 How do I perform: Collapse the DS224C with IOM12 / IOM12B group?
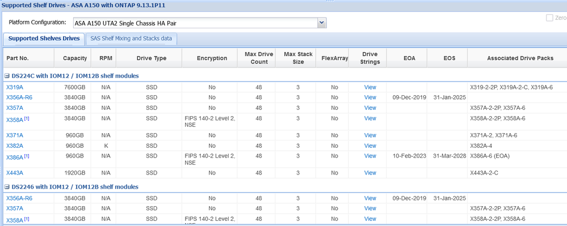click(7, 76)
